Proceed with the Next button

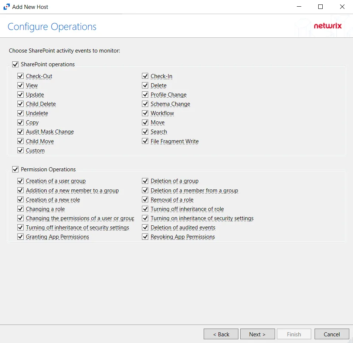257,334
